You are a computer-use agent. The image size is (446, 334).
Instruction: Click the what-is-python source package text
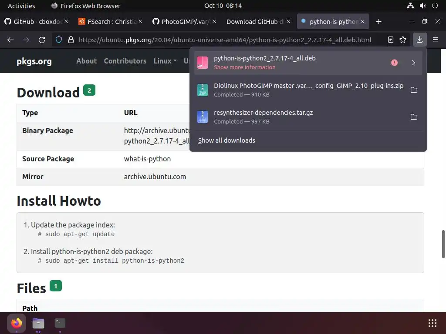click(147, 159)
